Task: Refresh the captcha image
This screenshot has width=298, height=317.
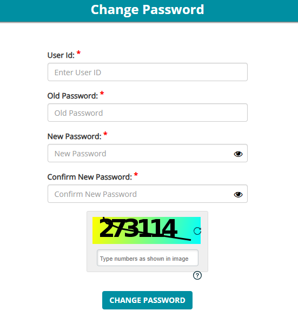Action: (197, 231)
